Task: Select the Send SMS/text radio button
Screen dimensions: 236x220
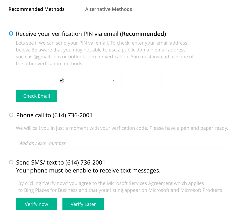Action: coord(11,162)
